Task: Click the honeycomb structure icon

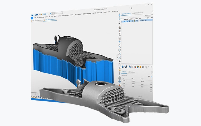Action: coord(120,78)
